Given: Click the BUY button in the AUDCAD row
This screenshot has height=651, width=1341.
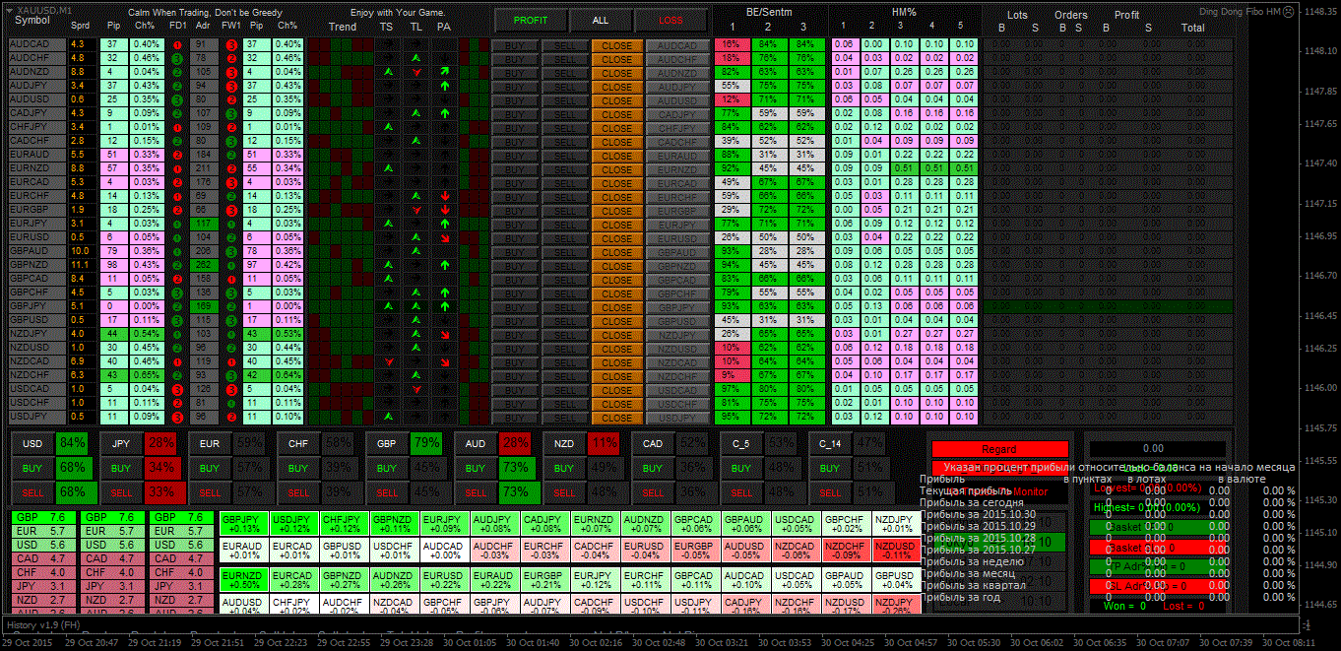Looking at the screenshot, I should click(514, 45).
